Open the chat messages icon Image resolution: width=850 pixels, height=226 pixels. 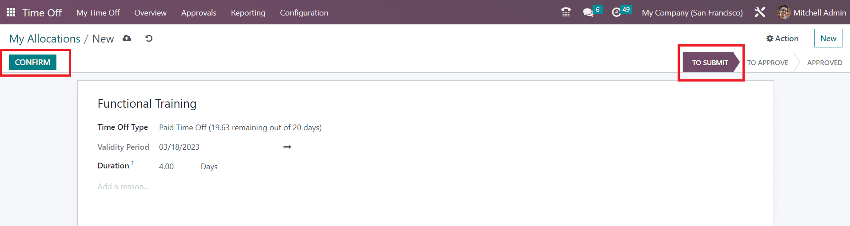click(x=588, y=12)
